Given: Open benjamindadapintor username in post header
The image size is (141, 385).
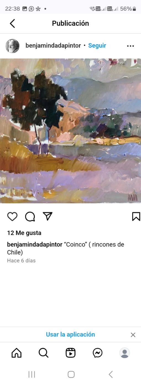Looking at the screenshot, I should tap(53, 46).
